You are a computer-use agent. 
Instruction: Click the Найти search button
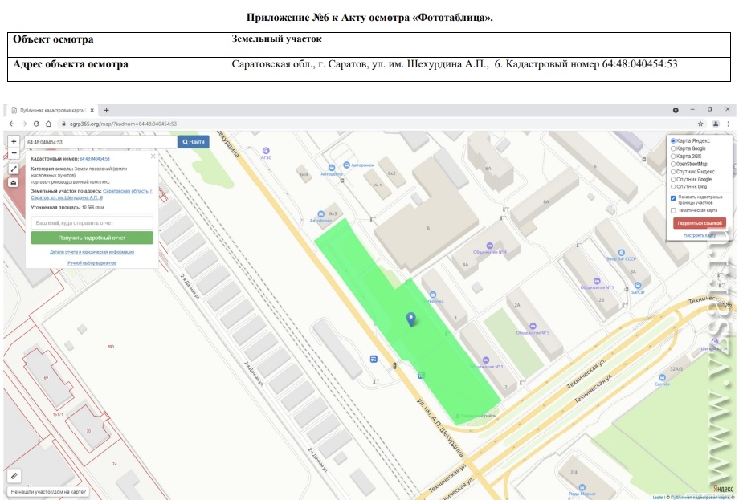tap(193, 142)
